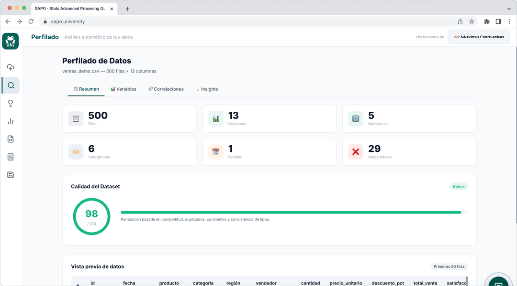The width and height of the screenshot is (517, 286).
Task: Open the cloud upload sidebar icon
Action: click(11, 67)
